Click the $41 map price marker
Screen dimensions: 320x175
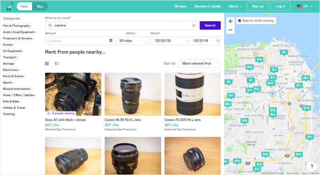pos(257,169)
